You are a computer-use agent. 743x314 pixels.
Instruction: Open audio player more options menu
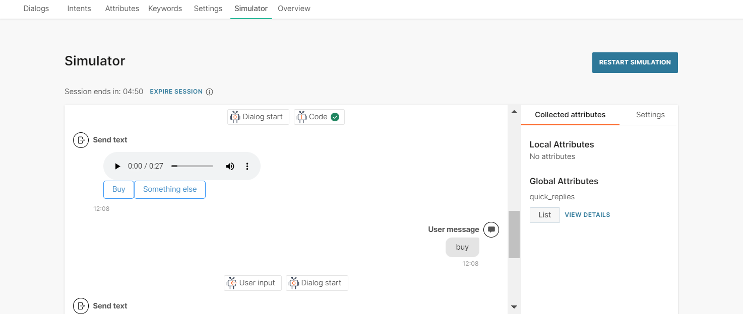(247, 166)
